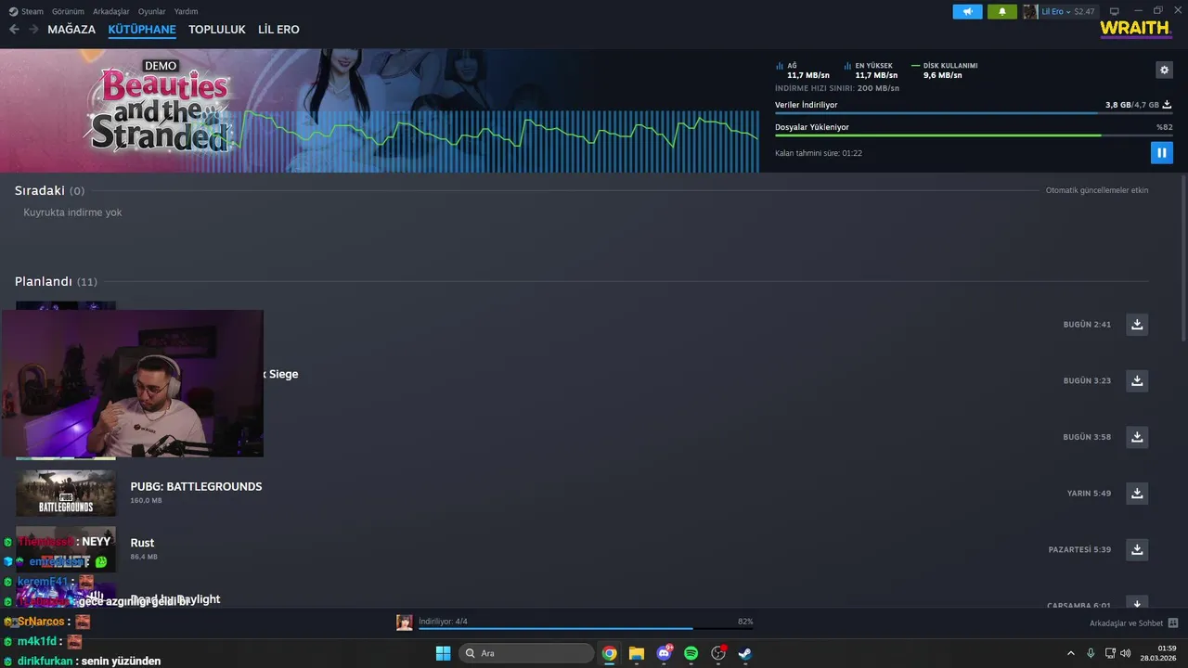
Task: Click 'Otomatik güncellemeler etkin' text
Action: click(1097, 190)
